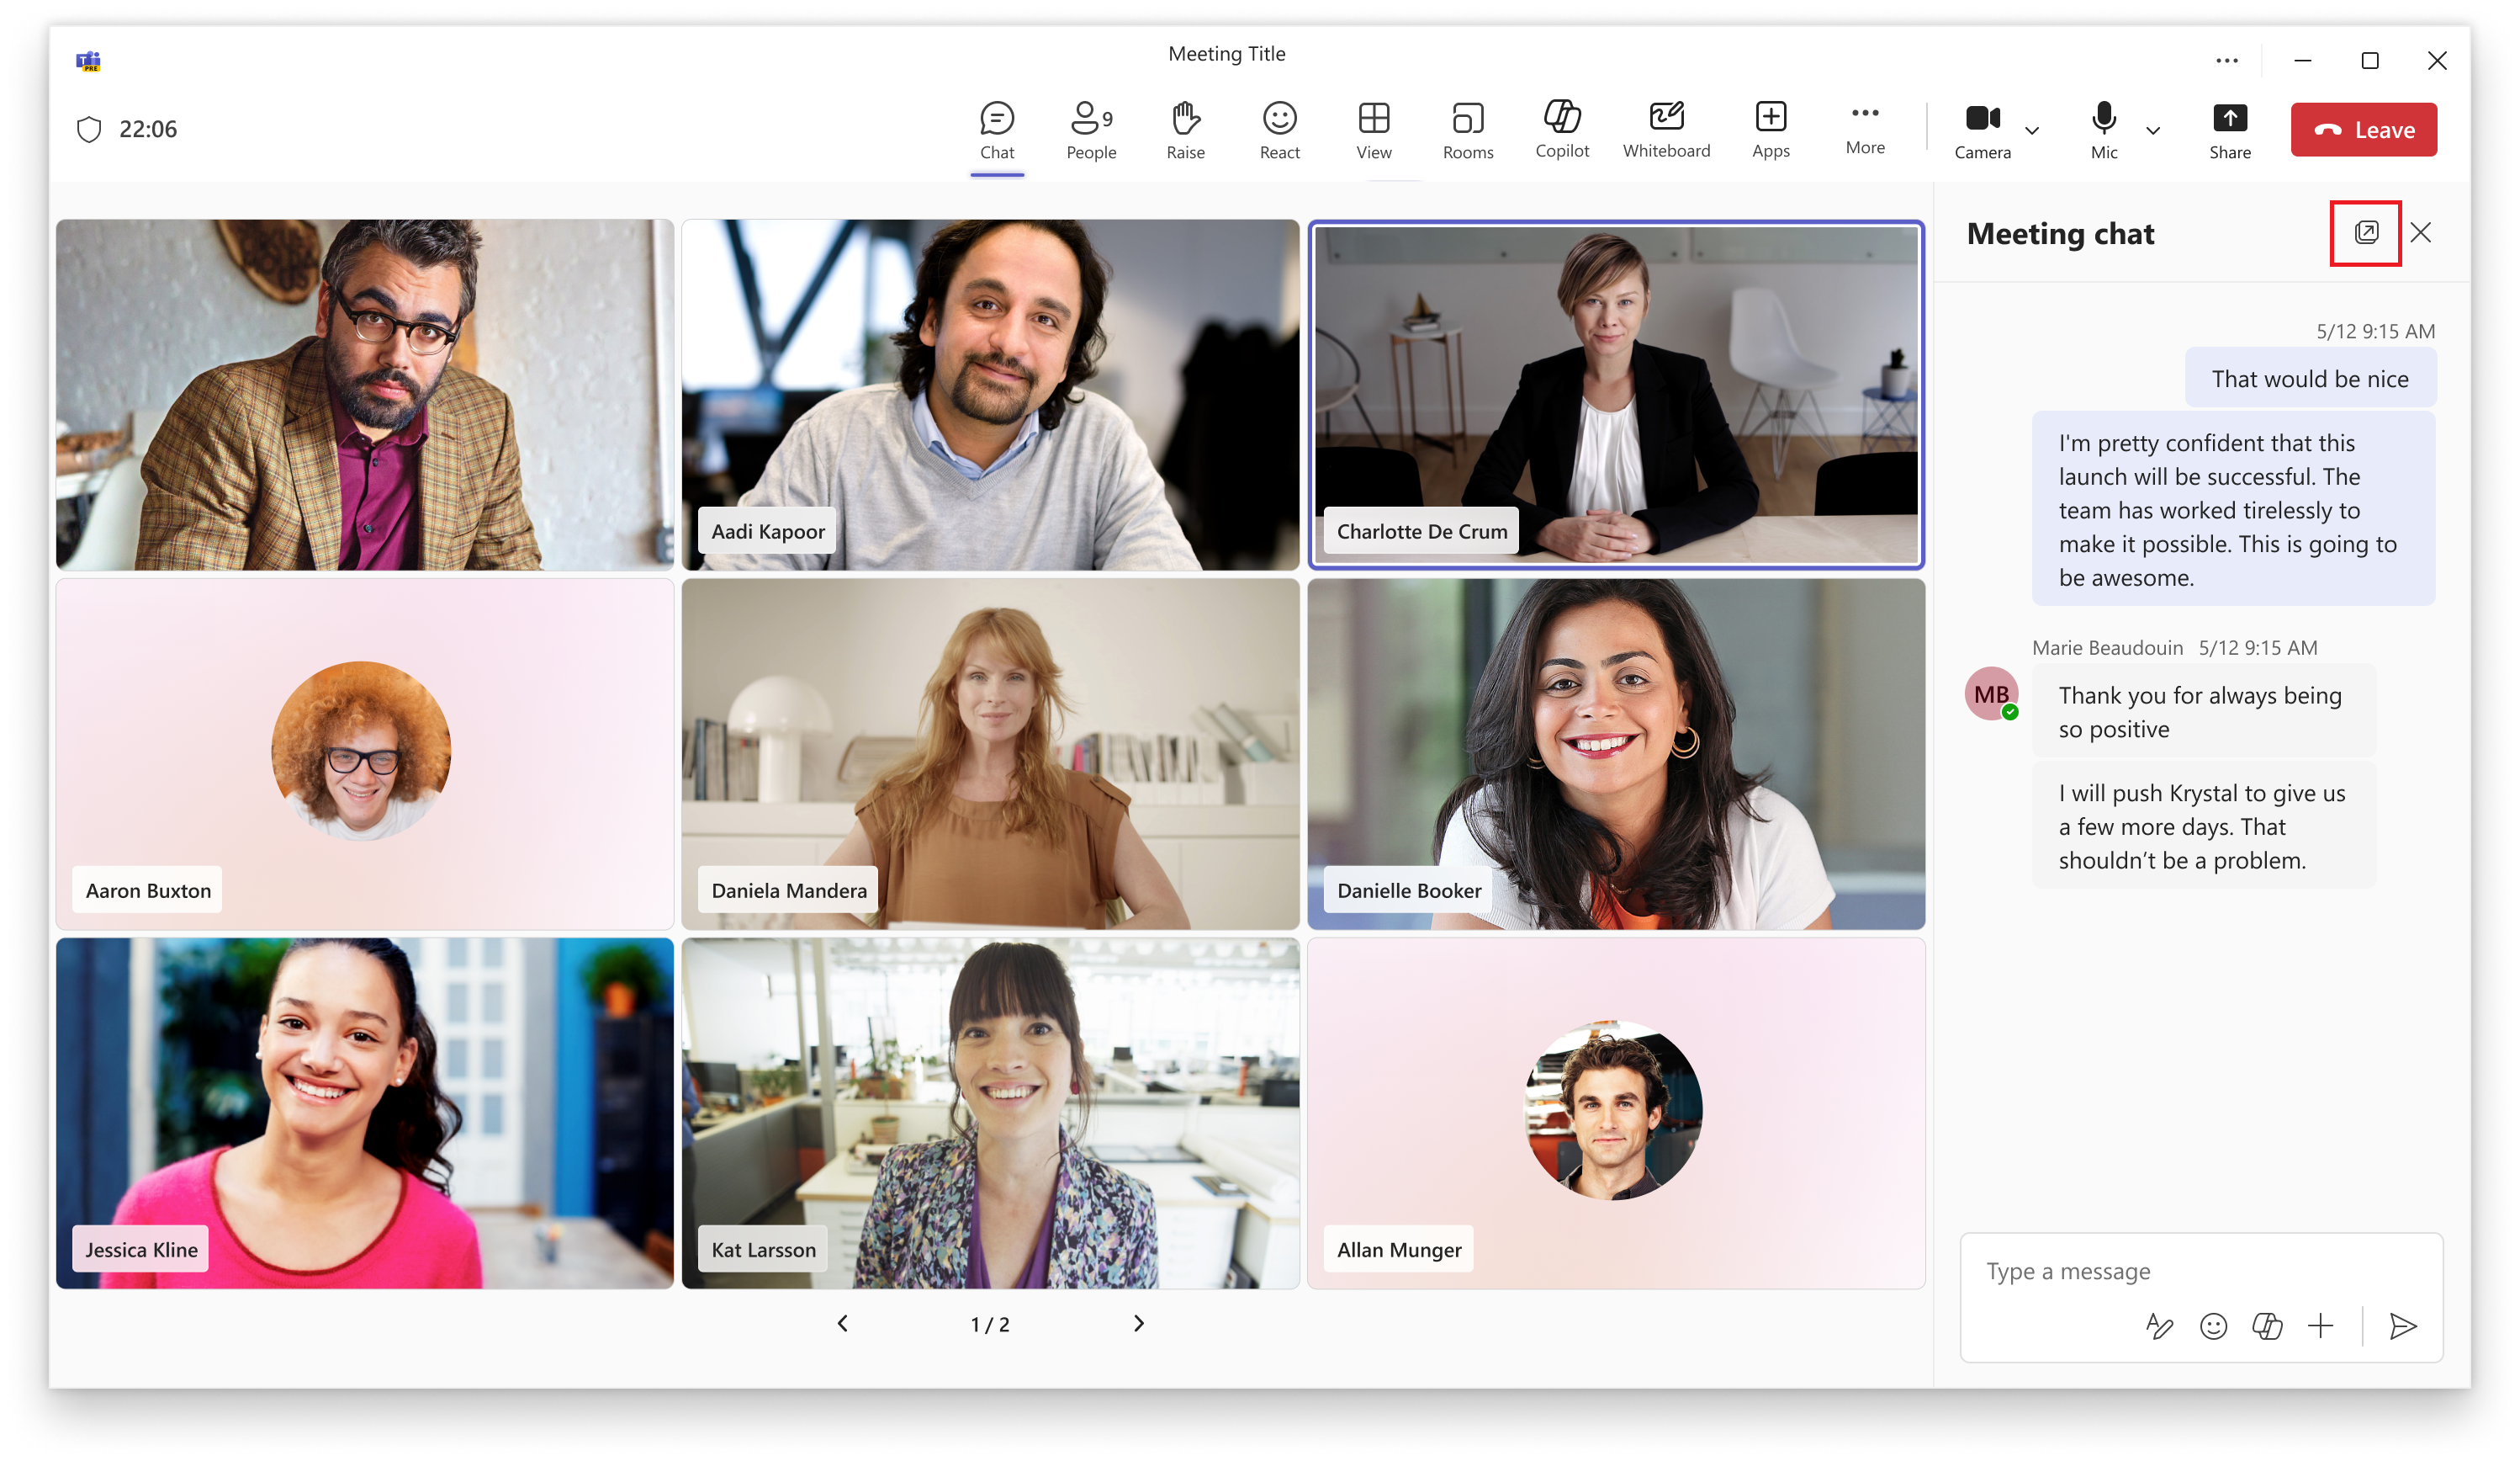Open the More actions menu
This screenshot has height=1461, width=2520.
[x=1864, y=128]
